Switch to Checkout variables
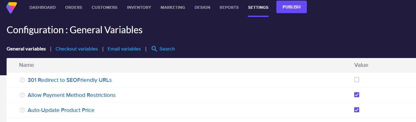 click(x=77, y=49)
